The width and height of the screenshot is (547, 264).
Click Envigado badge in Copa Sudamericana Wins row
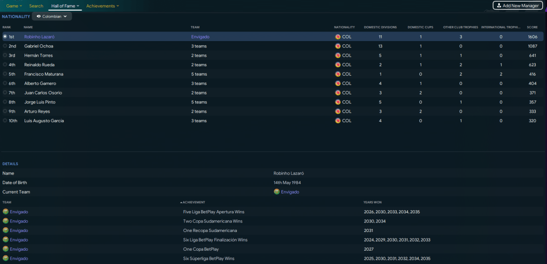point(6,221)
